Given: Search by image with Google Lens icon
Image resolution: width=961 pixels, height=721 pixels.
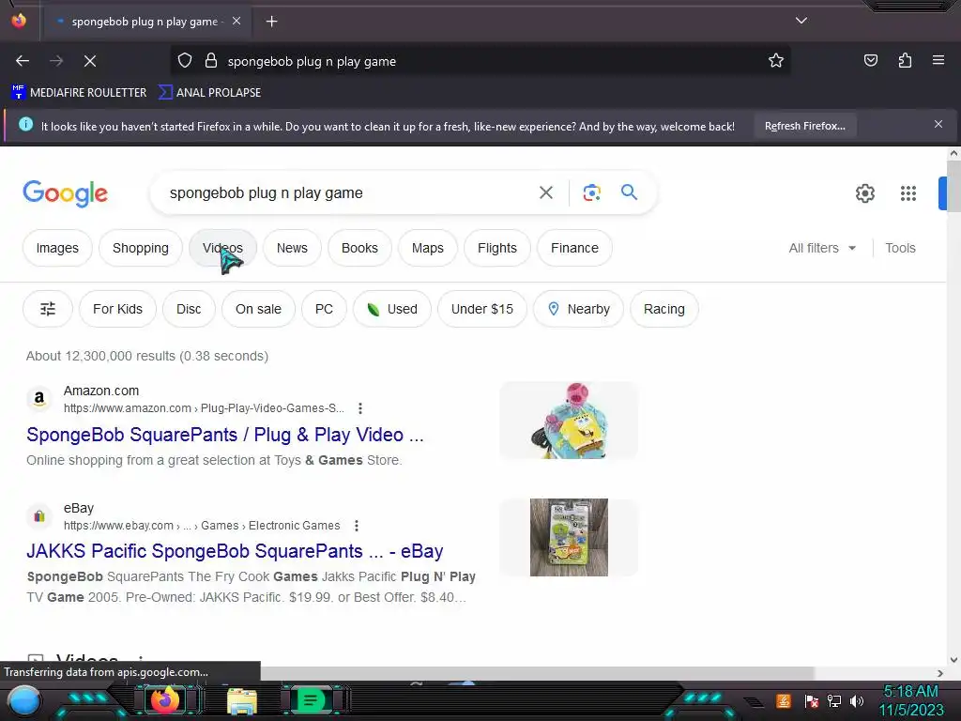Looking at the screenshot, I should (x=591, y=192).
